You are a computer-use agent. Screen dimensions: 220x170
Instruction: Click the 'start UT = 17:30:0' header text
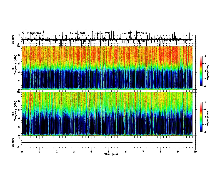[134, 33]
